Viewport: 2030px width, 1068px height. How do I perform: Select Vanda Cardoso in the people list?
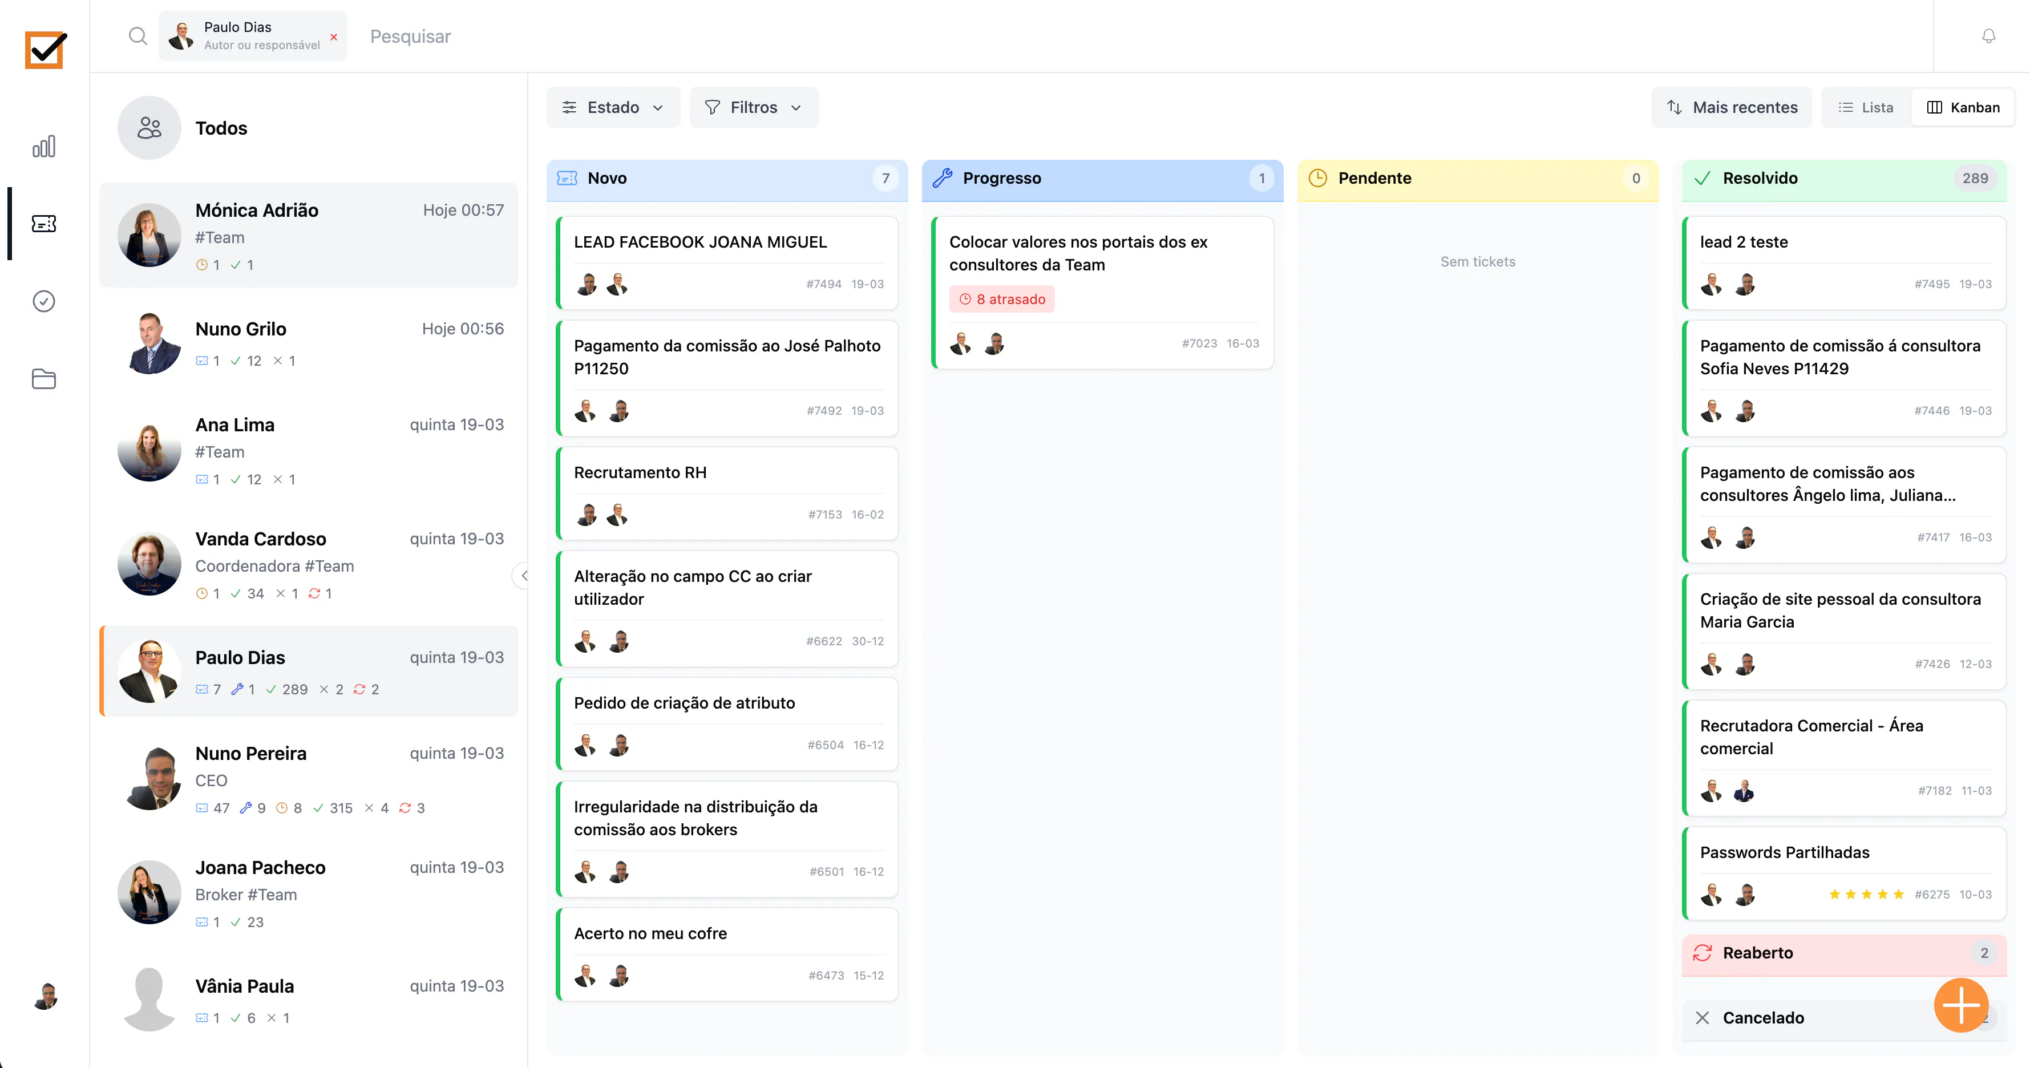(308, 564)
